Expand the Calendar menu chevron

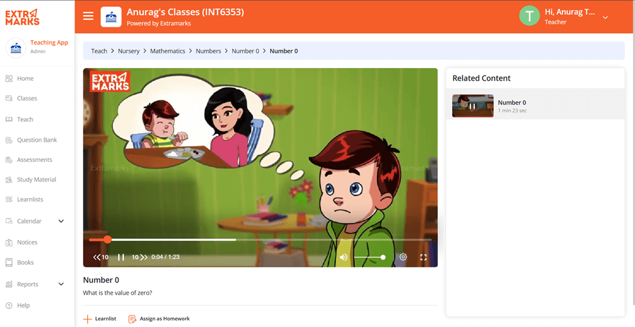point(61,221)
